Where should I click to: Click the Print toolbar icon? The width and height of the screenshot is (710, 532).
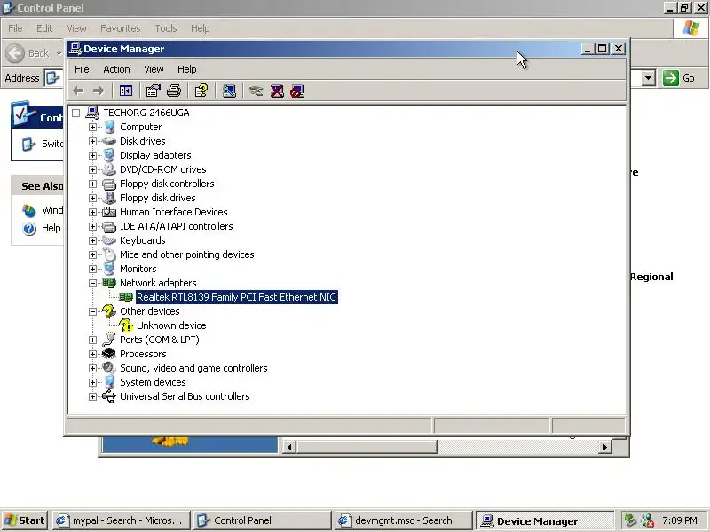pos(174,91)
